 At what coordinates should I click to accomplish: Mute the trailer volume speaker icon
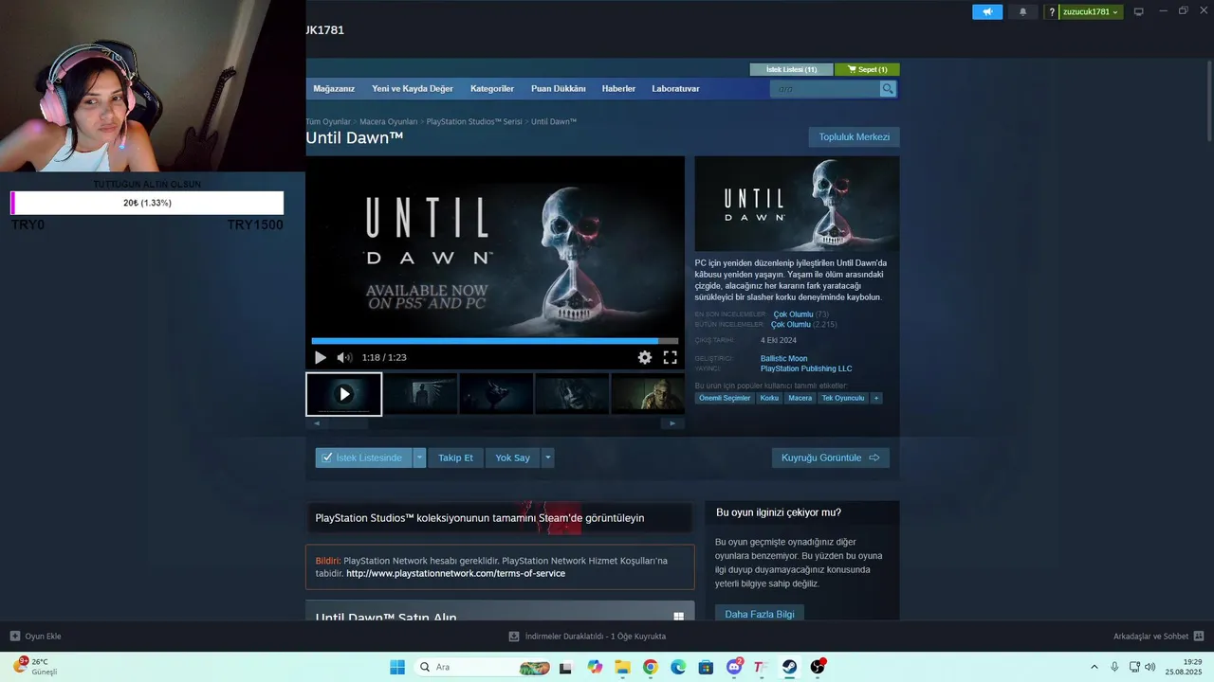click(344, 357)
